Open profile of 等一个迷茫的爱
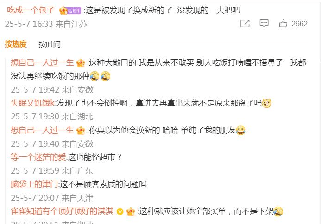 pos(38,157)
